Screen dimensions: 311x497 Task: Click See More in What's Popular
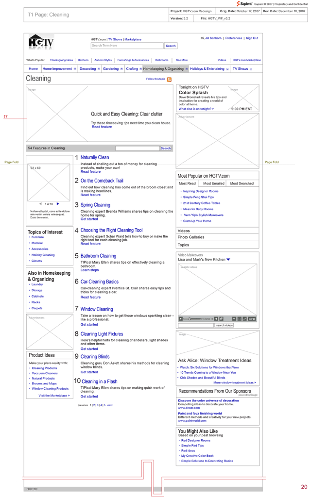[182, 60]
